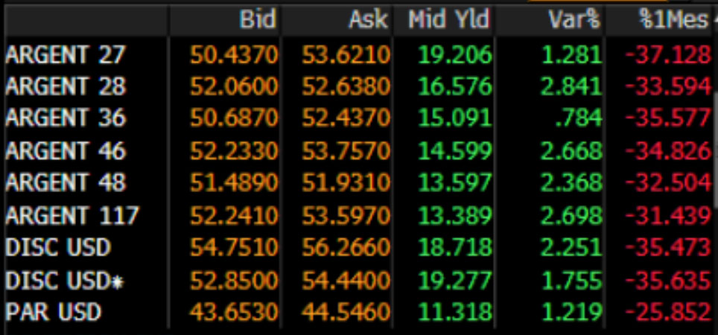Click the Ask column header
Screen dimensions: 718x335
[x=368, y=20]
